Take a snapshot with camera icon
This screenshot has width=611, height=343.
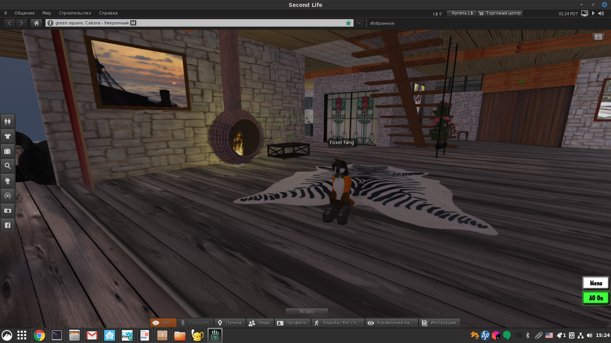(x=7, y=210)
